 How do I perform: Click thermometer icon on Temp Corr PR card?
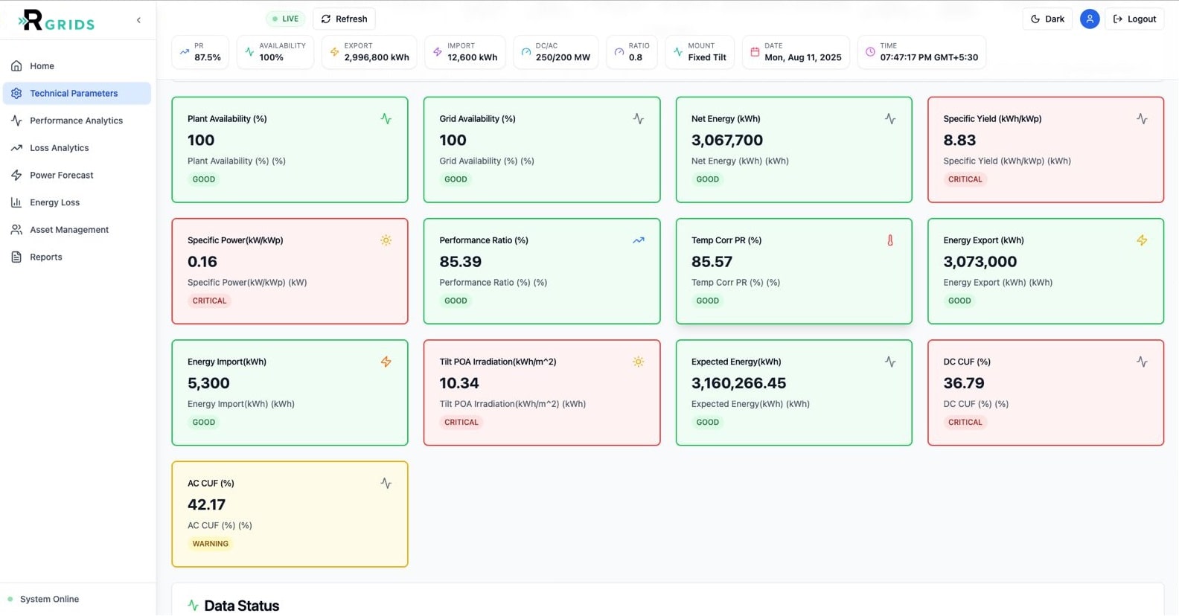889,240
